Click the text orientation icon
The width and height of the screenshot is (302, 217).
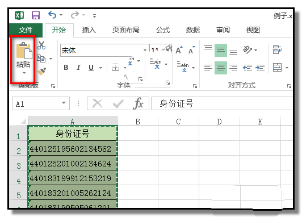[248, 50]
